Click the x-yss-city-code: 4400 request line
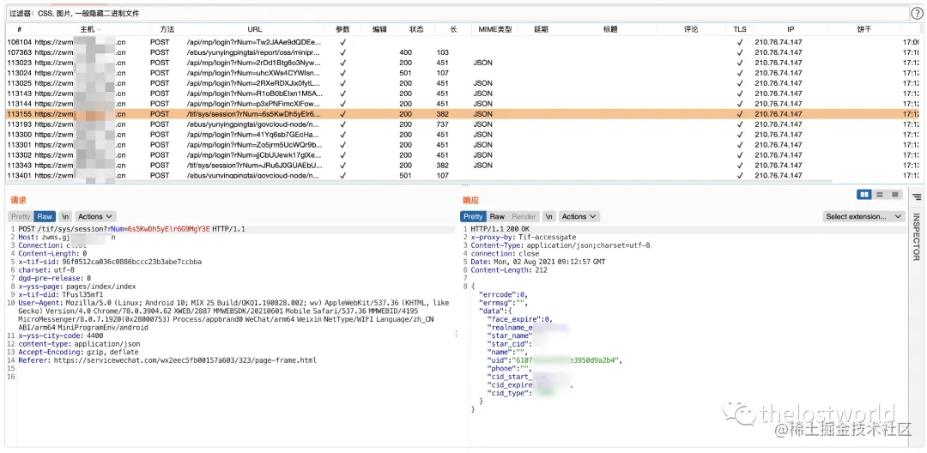The image size is (927, 453). (x=60, y=335)
